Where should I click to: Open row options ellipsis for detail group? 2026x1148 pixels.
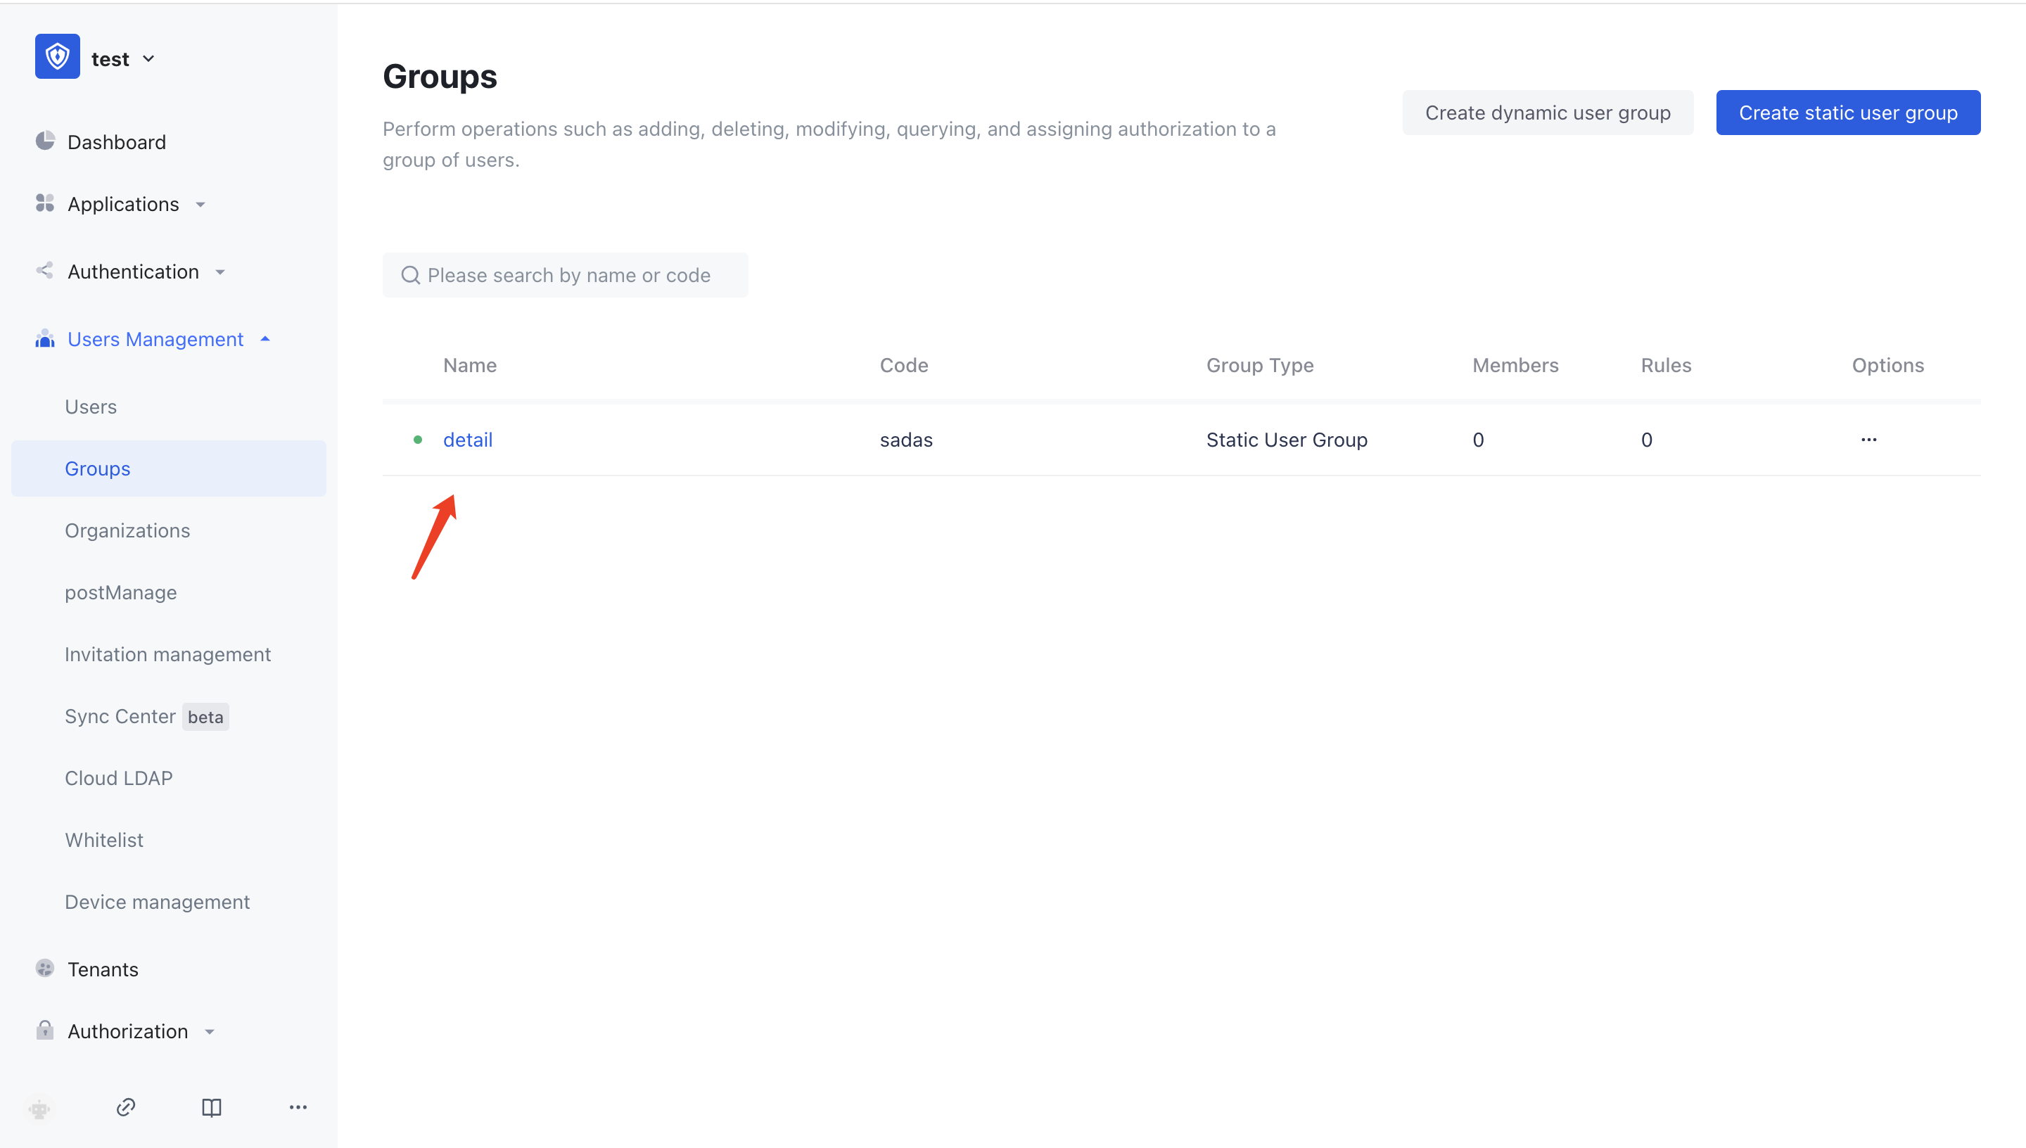coord(1868,440)
